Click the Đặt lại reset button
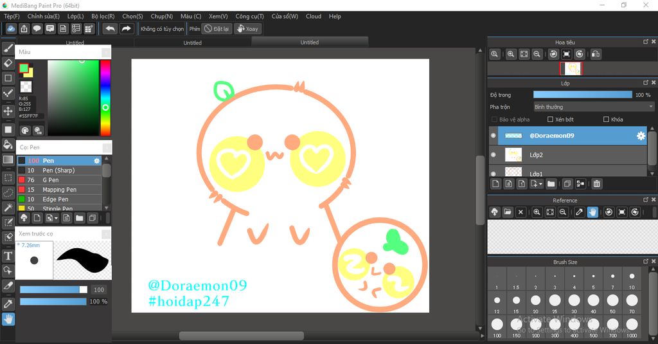The height and width of the screenshot is (344, 658). pyautogui.click(x=217, y=28)
